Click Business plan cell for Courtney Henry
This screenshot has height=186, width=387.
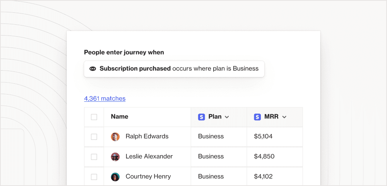211,176
